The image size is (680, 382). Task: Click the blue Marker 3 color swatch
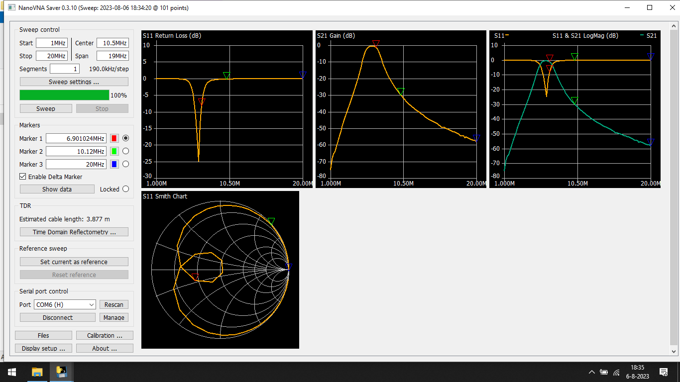(x=114, y=164)
